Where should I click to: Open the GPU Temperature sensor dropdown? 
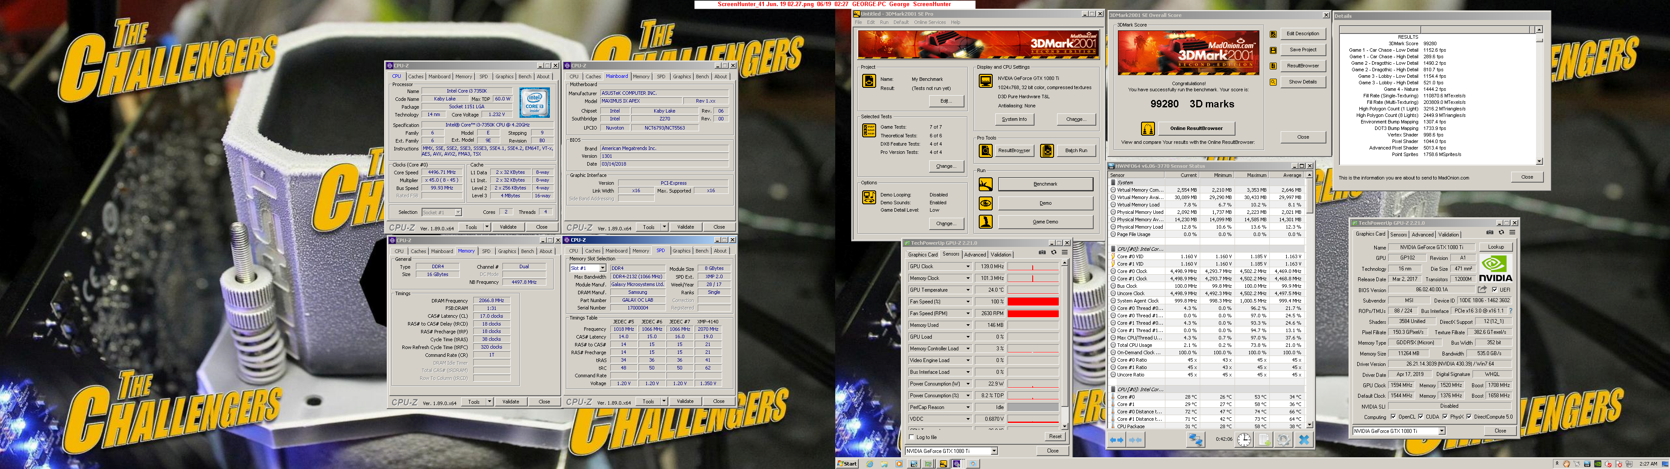tap(968, 289)
